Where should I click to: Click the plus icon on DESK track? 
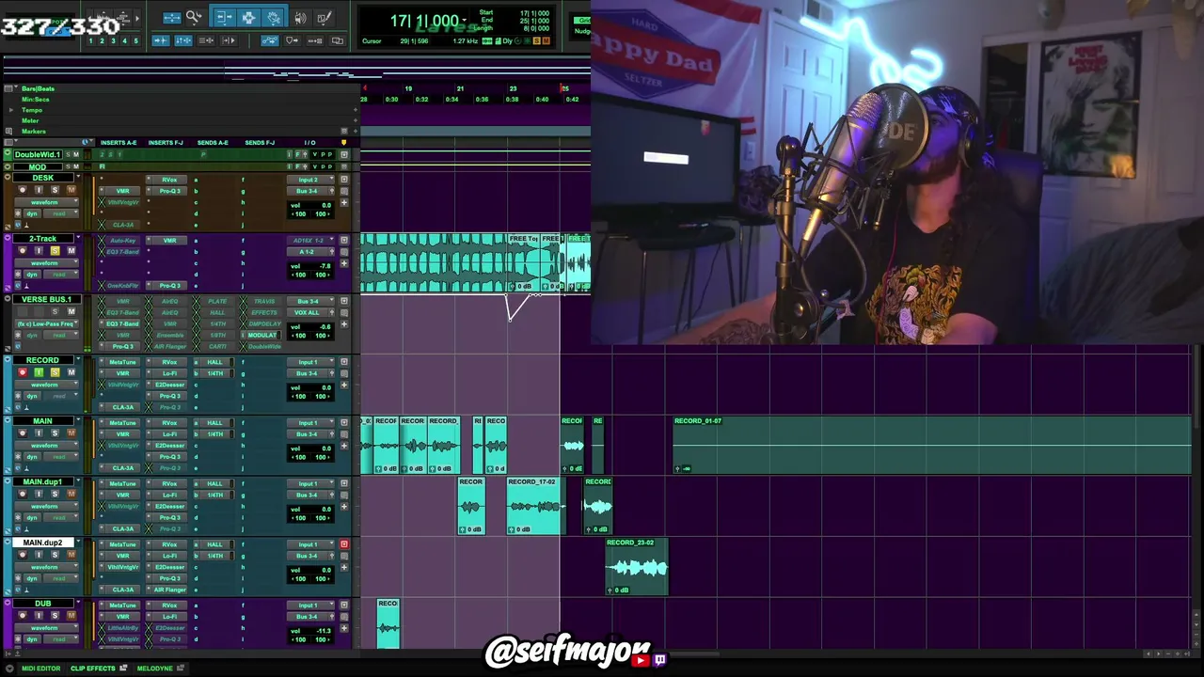[x=343, y=202]
